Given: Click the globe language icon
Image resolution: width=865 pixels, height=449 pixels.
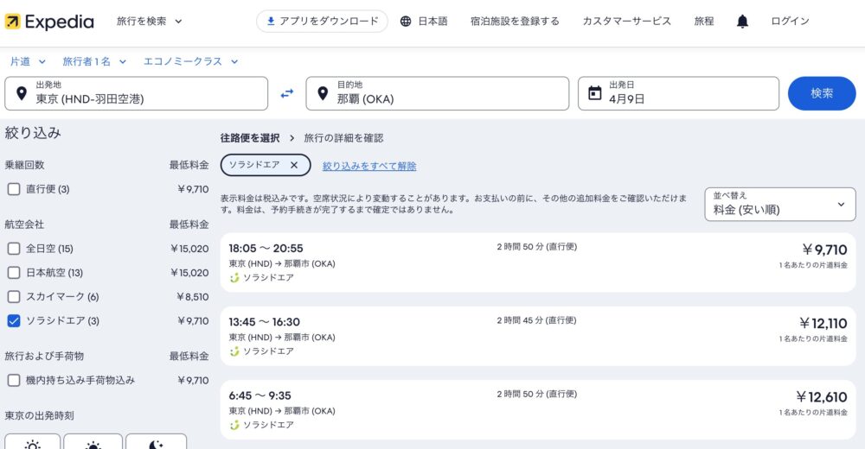Looking at the screenshot, I should 406,22.
